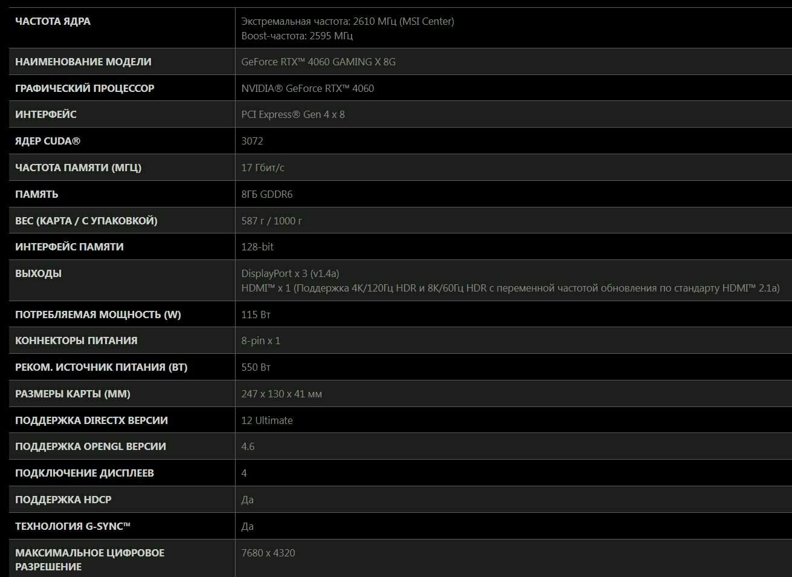Click the 115 Вт power consumption value

coord(256,315)
